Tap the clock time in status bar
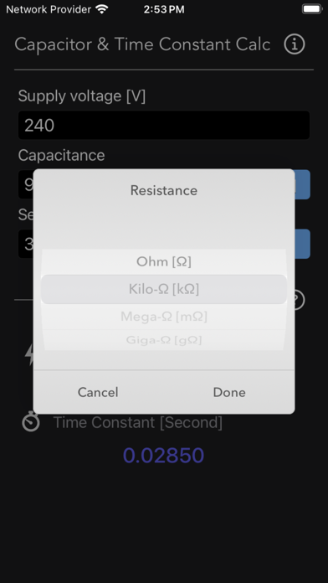Screen dimensions: 328x583 pos(164,9)
